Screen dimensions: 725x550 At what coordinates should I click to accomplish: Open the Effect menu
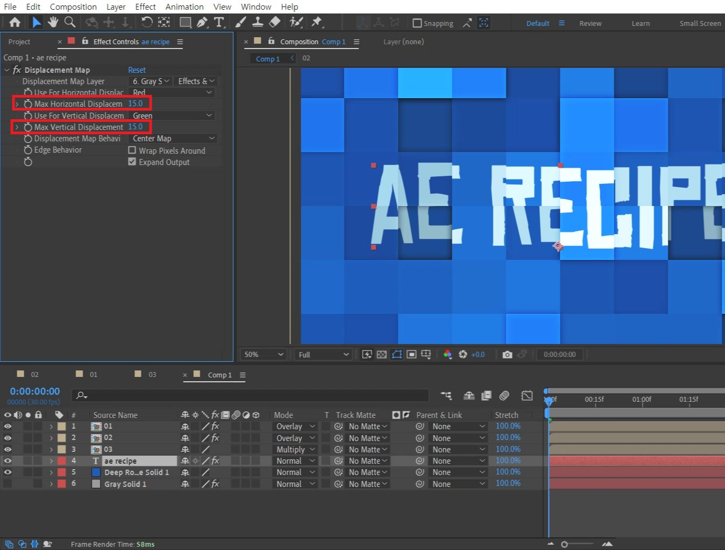[145, 6]
